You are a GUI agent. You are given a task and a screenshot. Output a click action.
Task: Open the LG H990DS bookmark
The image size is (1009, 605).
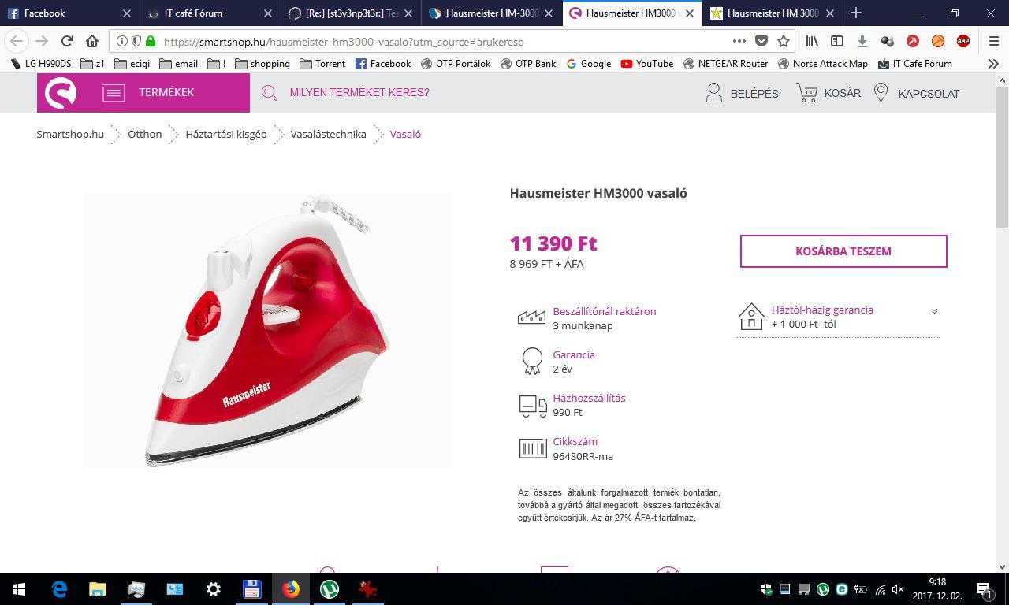click(41, 64)
